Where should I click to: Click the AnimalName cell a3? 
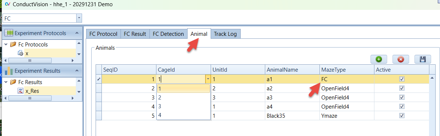[x=292, y=97]
